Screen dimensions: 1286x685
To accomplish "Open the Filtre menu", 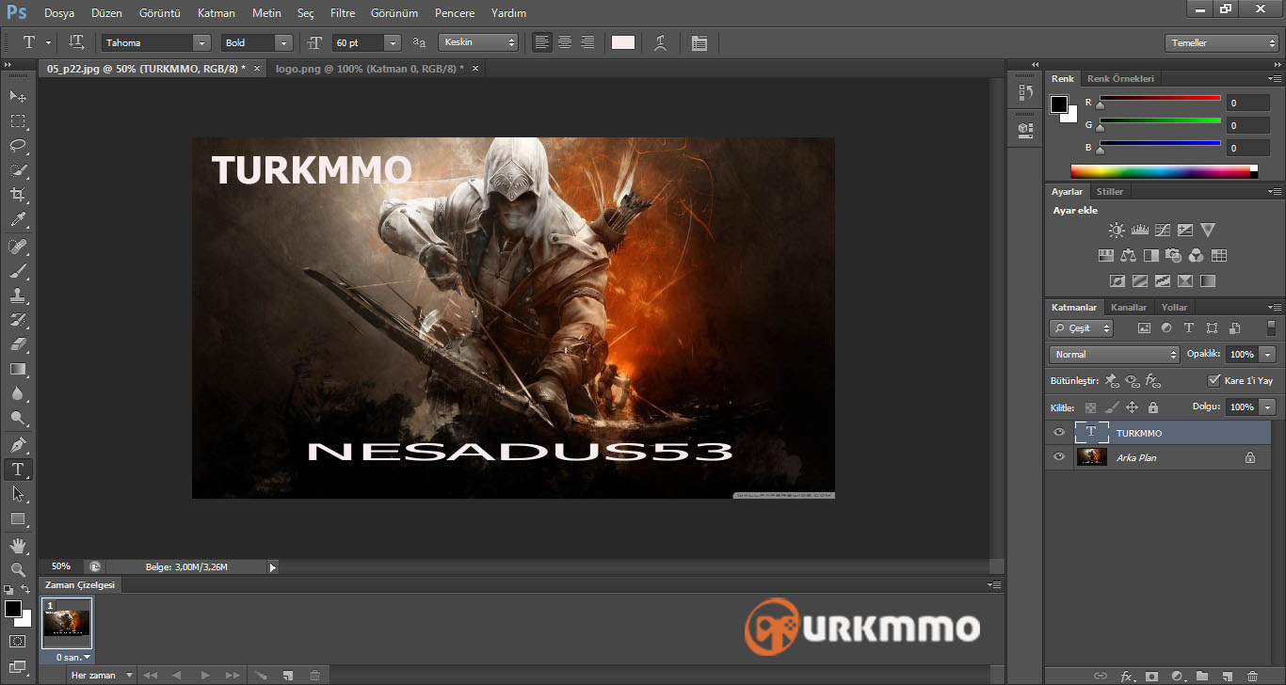I will click(x=343, y=13).
